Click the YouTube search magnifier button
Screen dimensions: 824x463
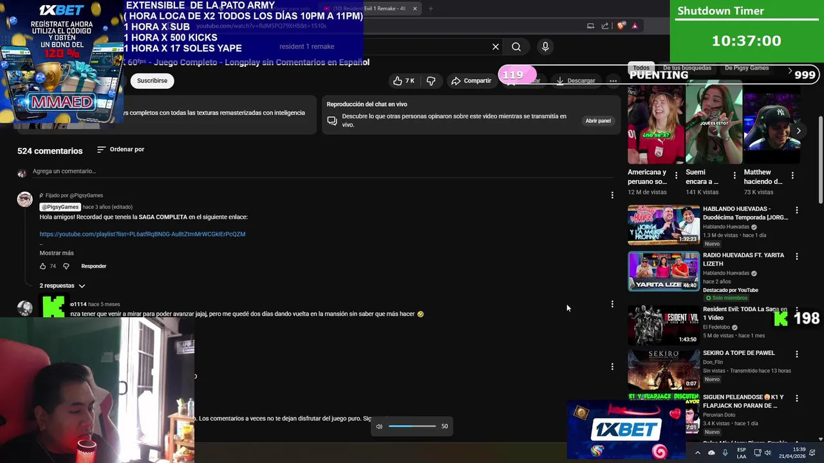[516, 46]
